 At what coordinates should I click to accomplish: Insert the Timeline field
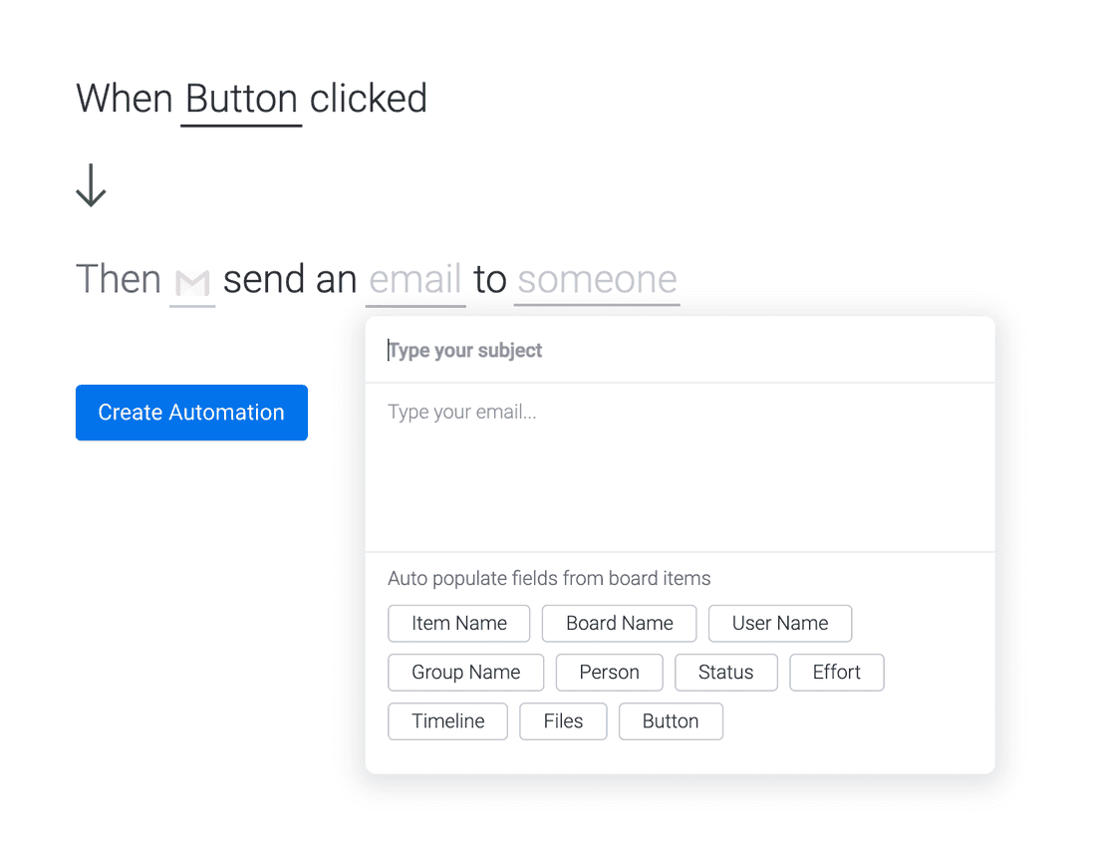pyautogui.click(x=447, y=720)
